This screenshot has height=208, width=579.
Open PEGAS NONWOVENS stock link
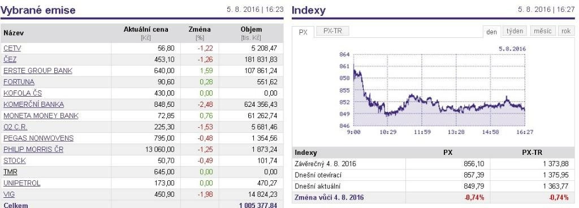[38, 138]
